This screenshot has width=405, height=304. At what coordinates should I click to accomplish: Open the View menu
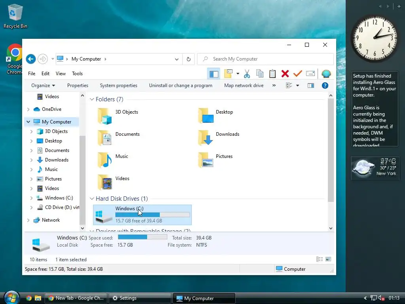(61, 74)
